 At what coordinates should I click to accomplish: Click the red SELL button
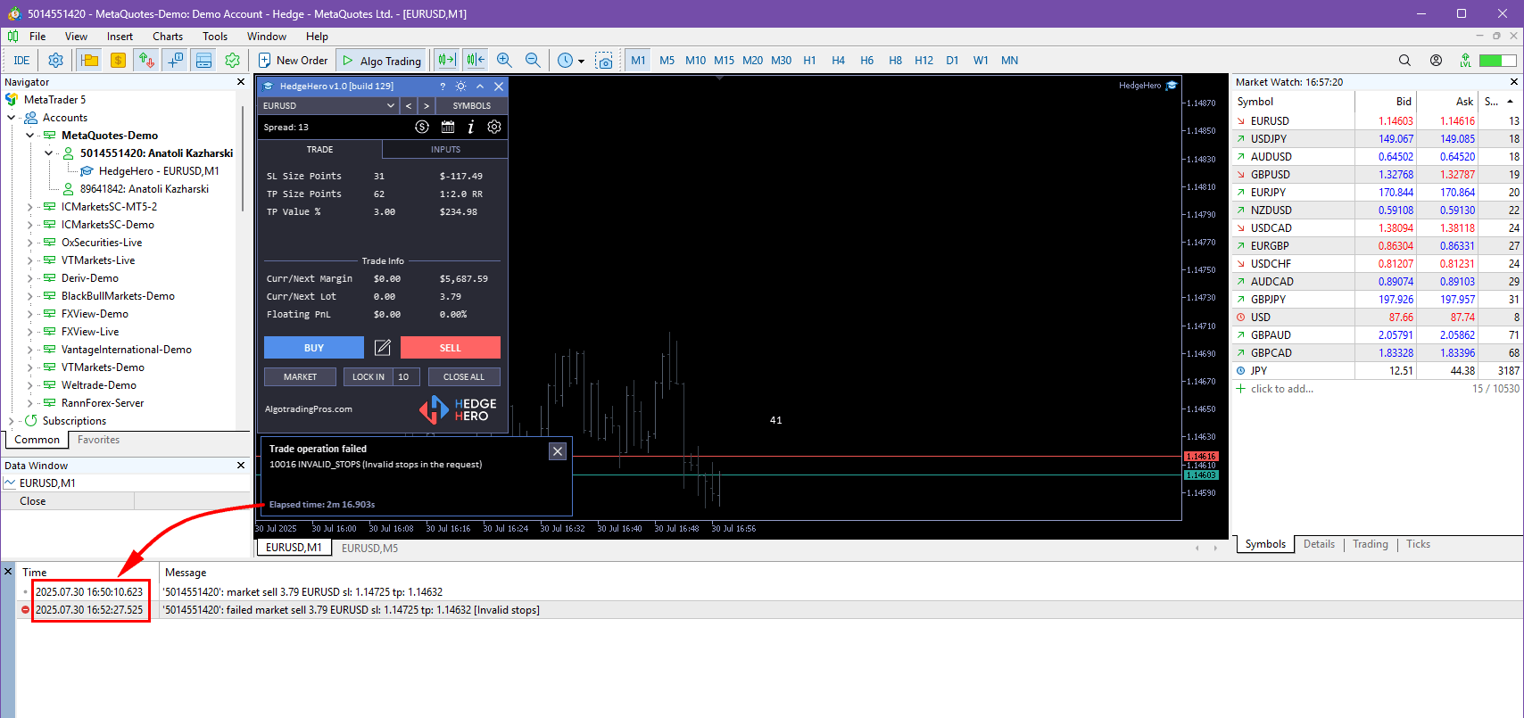451,348
